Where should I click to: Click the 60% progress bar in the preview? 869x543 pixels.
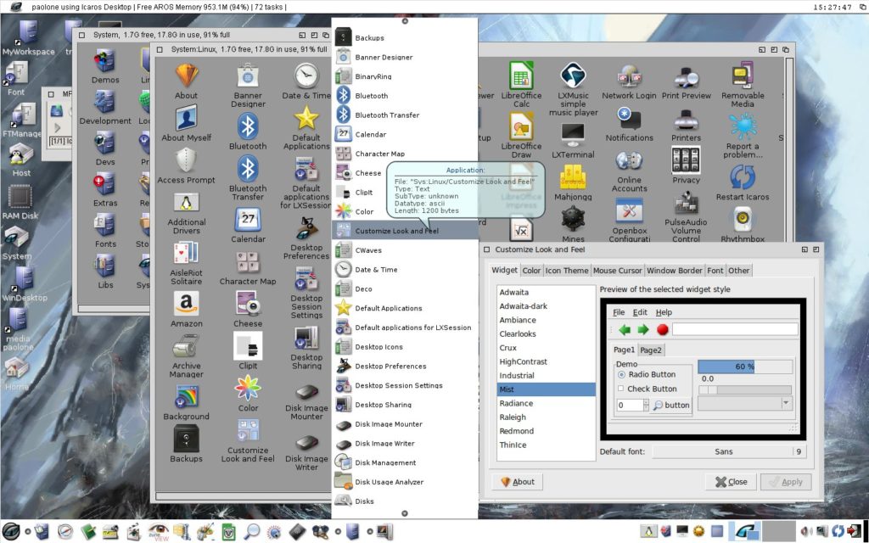745,366
